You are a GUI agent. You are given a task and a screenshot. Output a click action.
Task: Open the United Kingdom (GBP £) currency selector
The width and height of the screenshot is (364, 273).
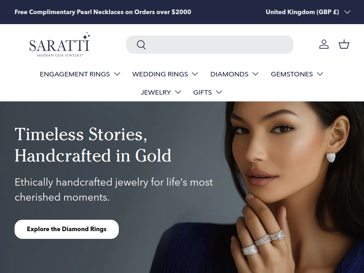pyautogui.click(x=308, y=12)
